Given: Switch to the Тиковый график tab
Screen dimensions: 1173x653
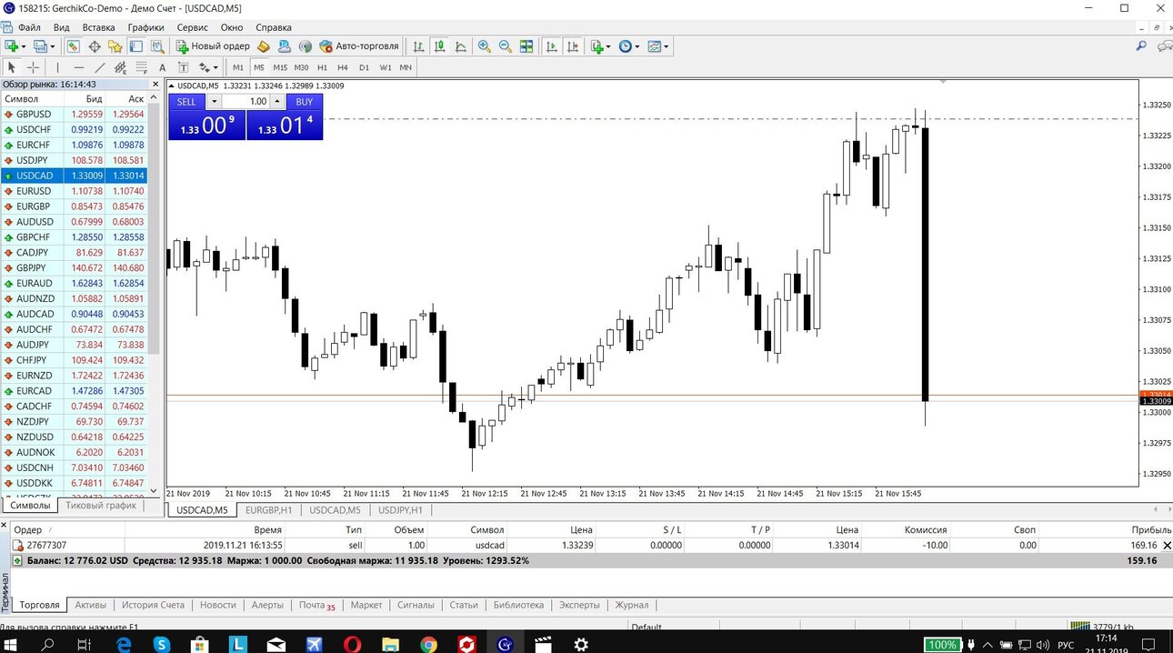Looking at the screenshot, I should [x=101, y=506].
